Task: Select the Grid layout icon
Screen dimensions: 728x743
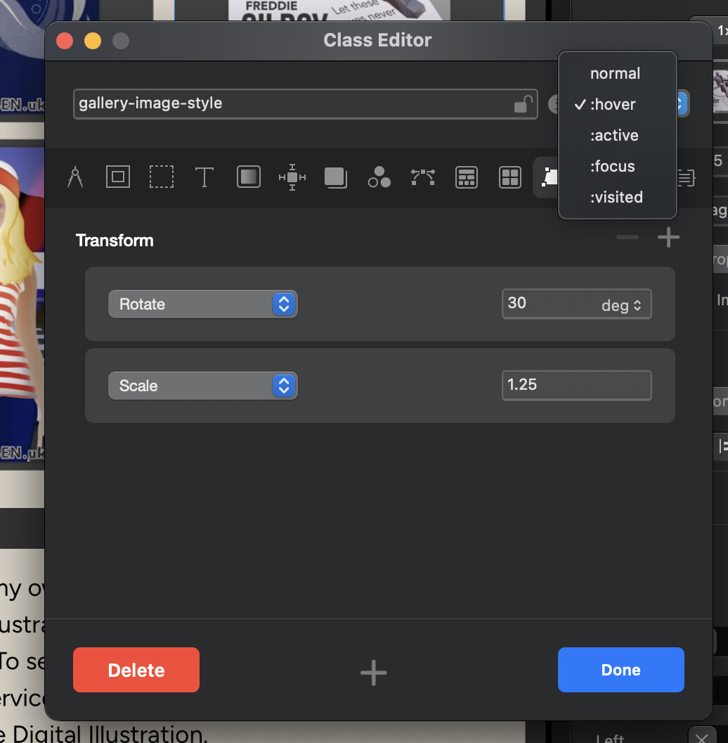Action: 510,177
